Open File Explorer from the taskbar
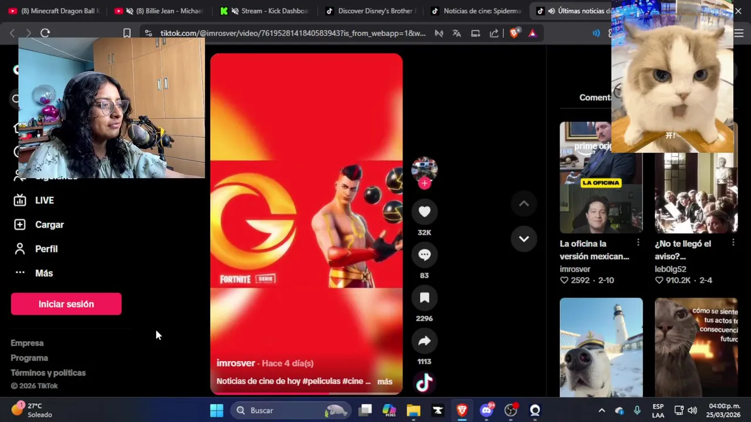Viewport: 751px width, 422px height. click(x=414, y=410)
